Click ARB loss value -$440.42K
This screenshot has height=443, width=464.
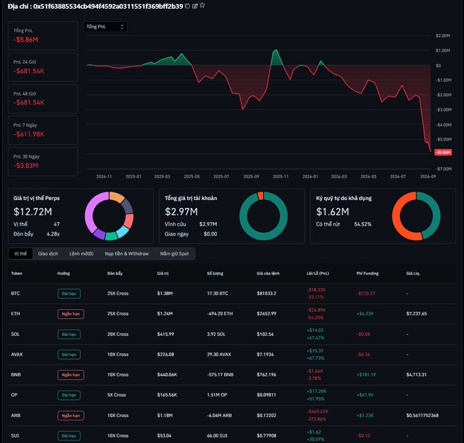tap(317, 412)
